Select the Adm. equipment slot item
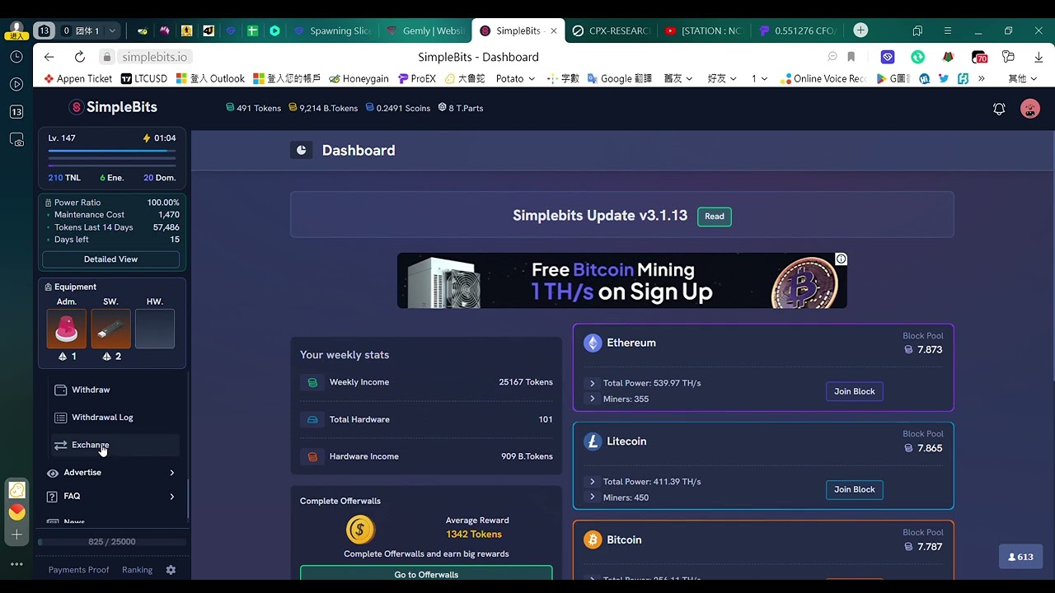The height and width of the screenshot is (593, 1055). [66, 329]
